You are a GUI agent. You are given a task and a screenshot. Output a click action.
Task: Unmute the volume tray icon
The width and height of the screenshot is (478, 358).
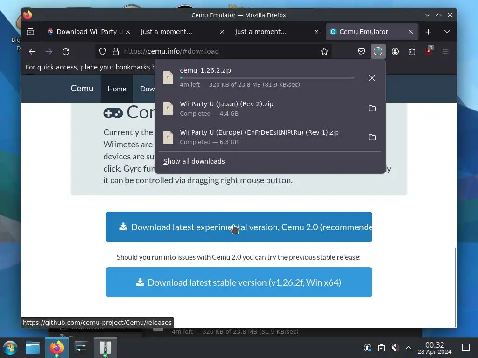(395, 348)
